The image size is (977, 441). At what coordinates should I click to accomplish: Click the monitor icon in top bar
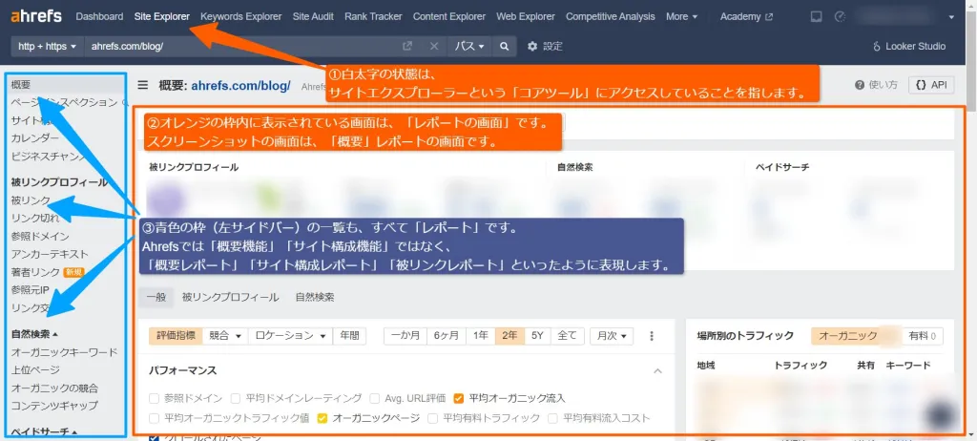816,17
